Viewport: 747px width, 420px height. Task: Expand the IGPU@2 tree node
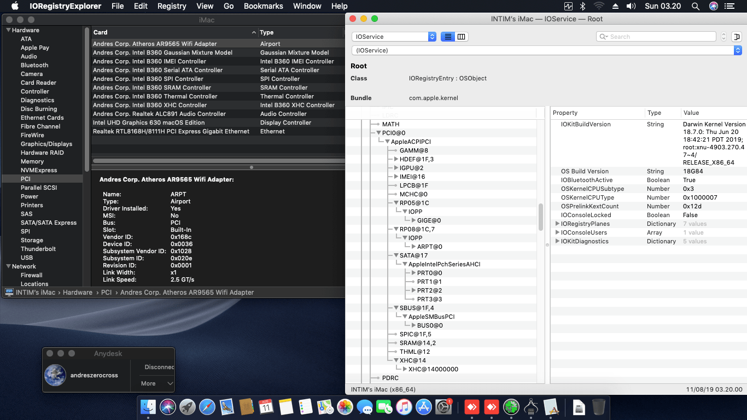pyautogui.click(x=396, y=168)
